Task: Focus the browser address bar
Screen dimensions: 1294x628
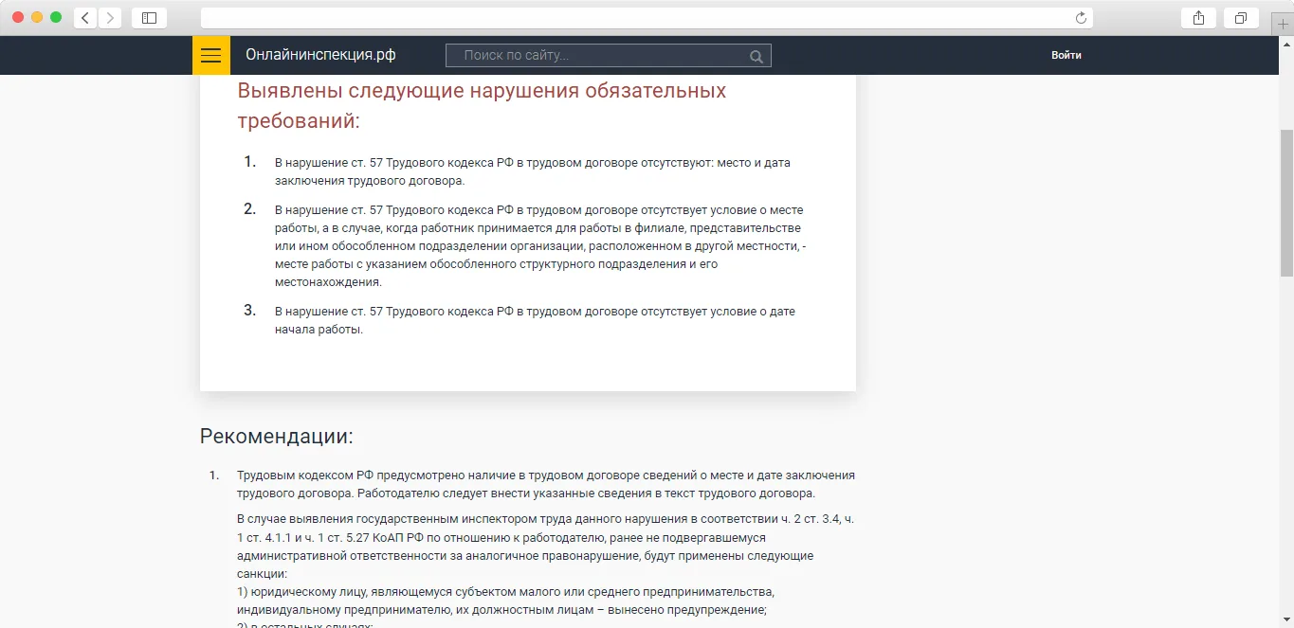Action: pos(647,18)
